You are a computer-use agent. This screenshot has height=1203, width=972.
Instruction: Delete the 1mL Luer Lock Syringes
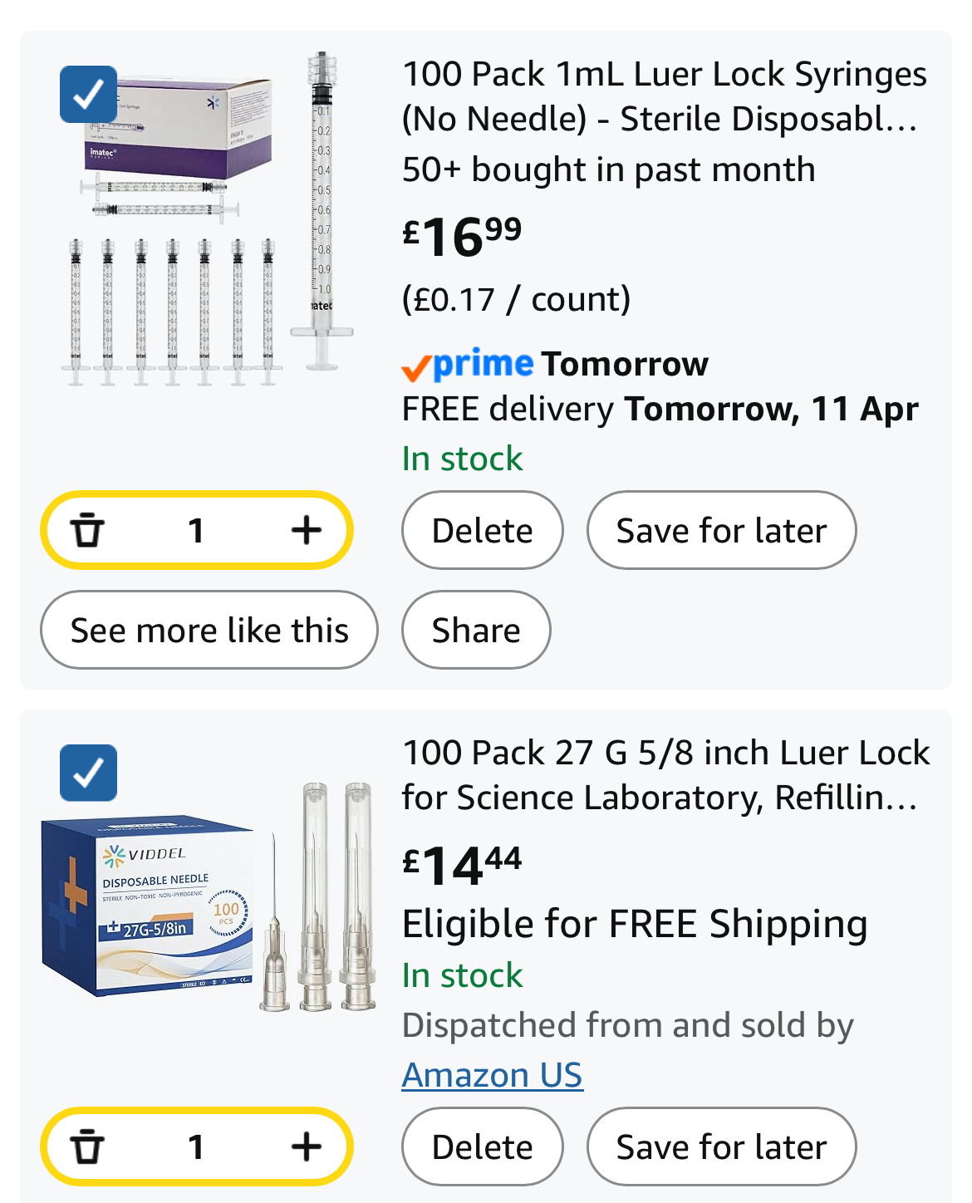click(x=482, y=530)
